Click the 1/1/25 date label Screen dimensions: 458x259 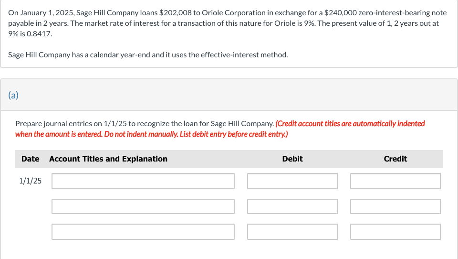pos(31,181)
